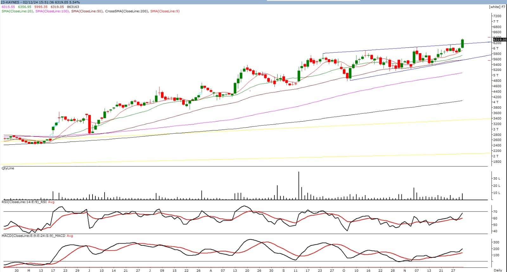Click the volume value 863163 in header
The height and width of the screenshot is (272, 507).
click(x=73, y=7)
